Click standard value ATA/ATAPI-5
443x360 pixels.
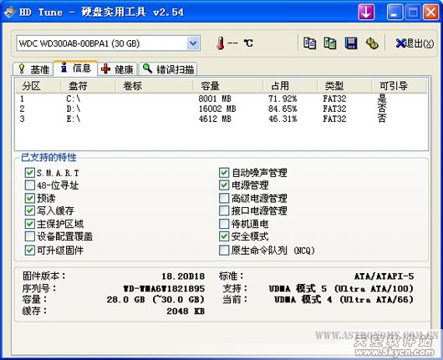coord(384,276)
